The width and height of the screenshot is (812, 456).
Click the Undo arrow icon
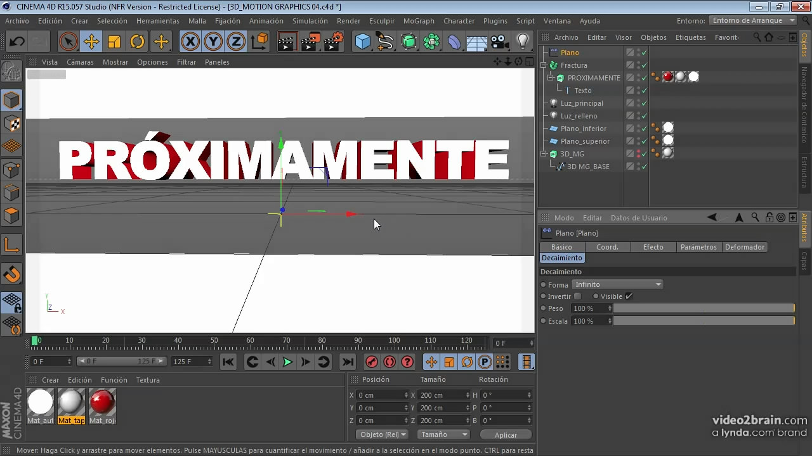point(16,42)
